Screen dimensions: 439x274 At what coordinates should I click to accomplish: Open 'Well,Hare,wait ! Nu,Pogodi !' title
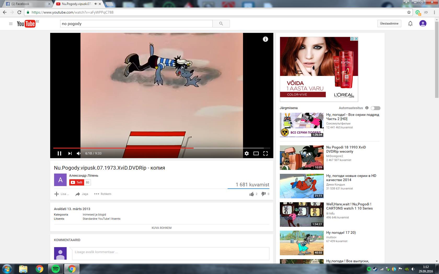(349, 206)
